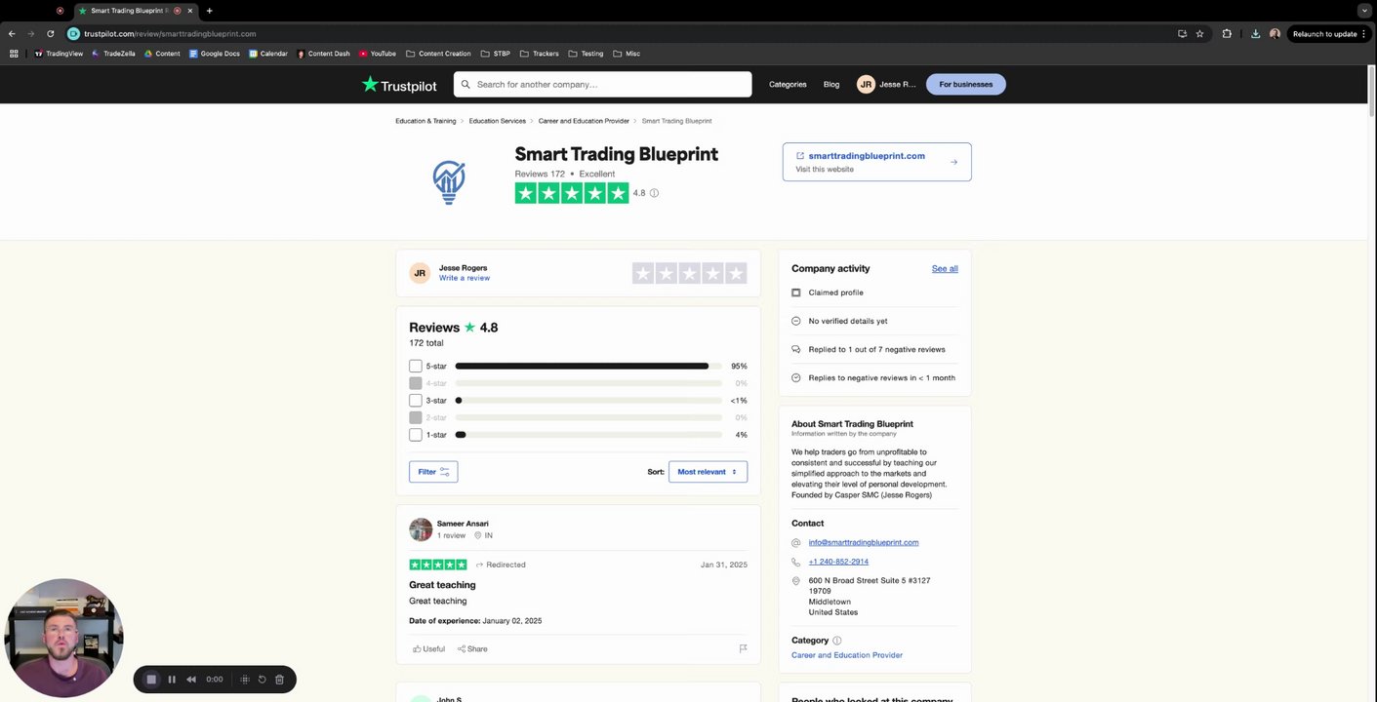
Task: Click Relaunch to update button
Action: click(1329, 33)
